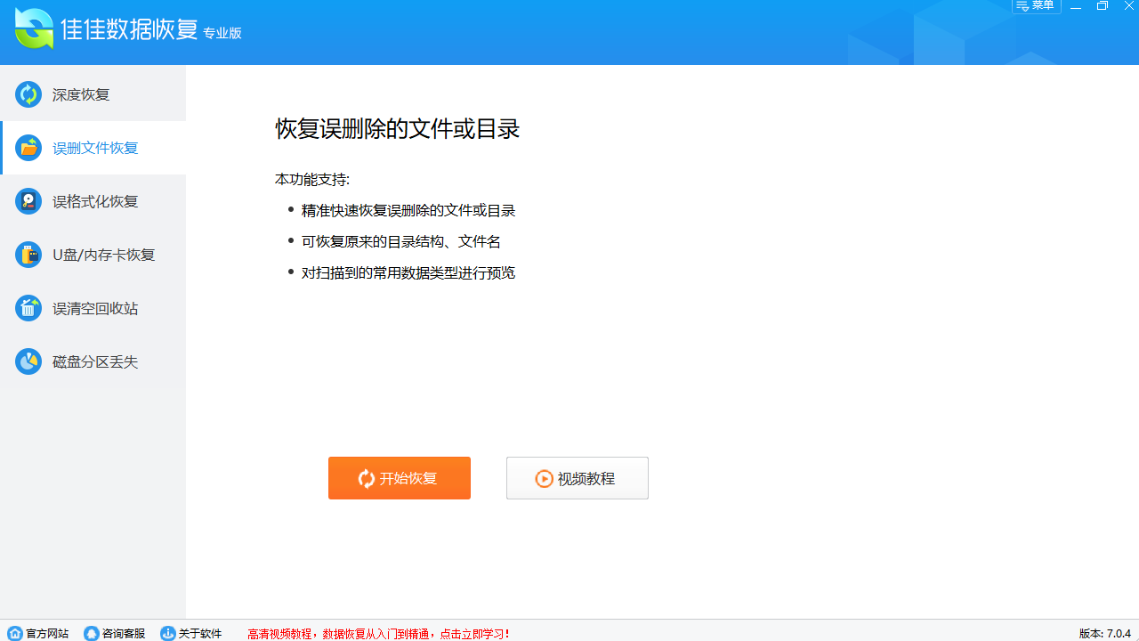Click the bullet 可恢复原来的目录结构、文件名
The image size is (1139, 641).
point(401,241)
